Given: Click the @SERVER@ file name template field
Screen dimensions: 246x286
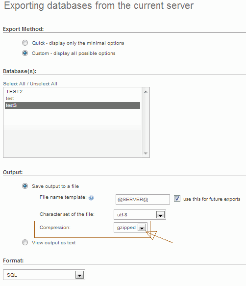Looking at the screenshot, I should [143, 199].
